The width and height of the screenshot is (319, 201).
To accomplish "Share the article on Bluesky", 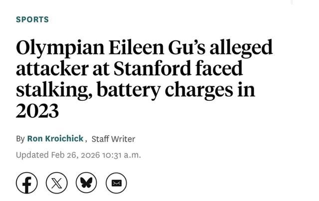I will click(86, 183).
